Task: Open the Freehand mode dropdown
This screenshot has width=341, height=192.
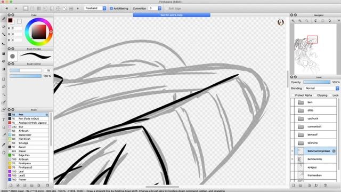Action: [x=95, y=9]
